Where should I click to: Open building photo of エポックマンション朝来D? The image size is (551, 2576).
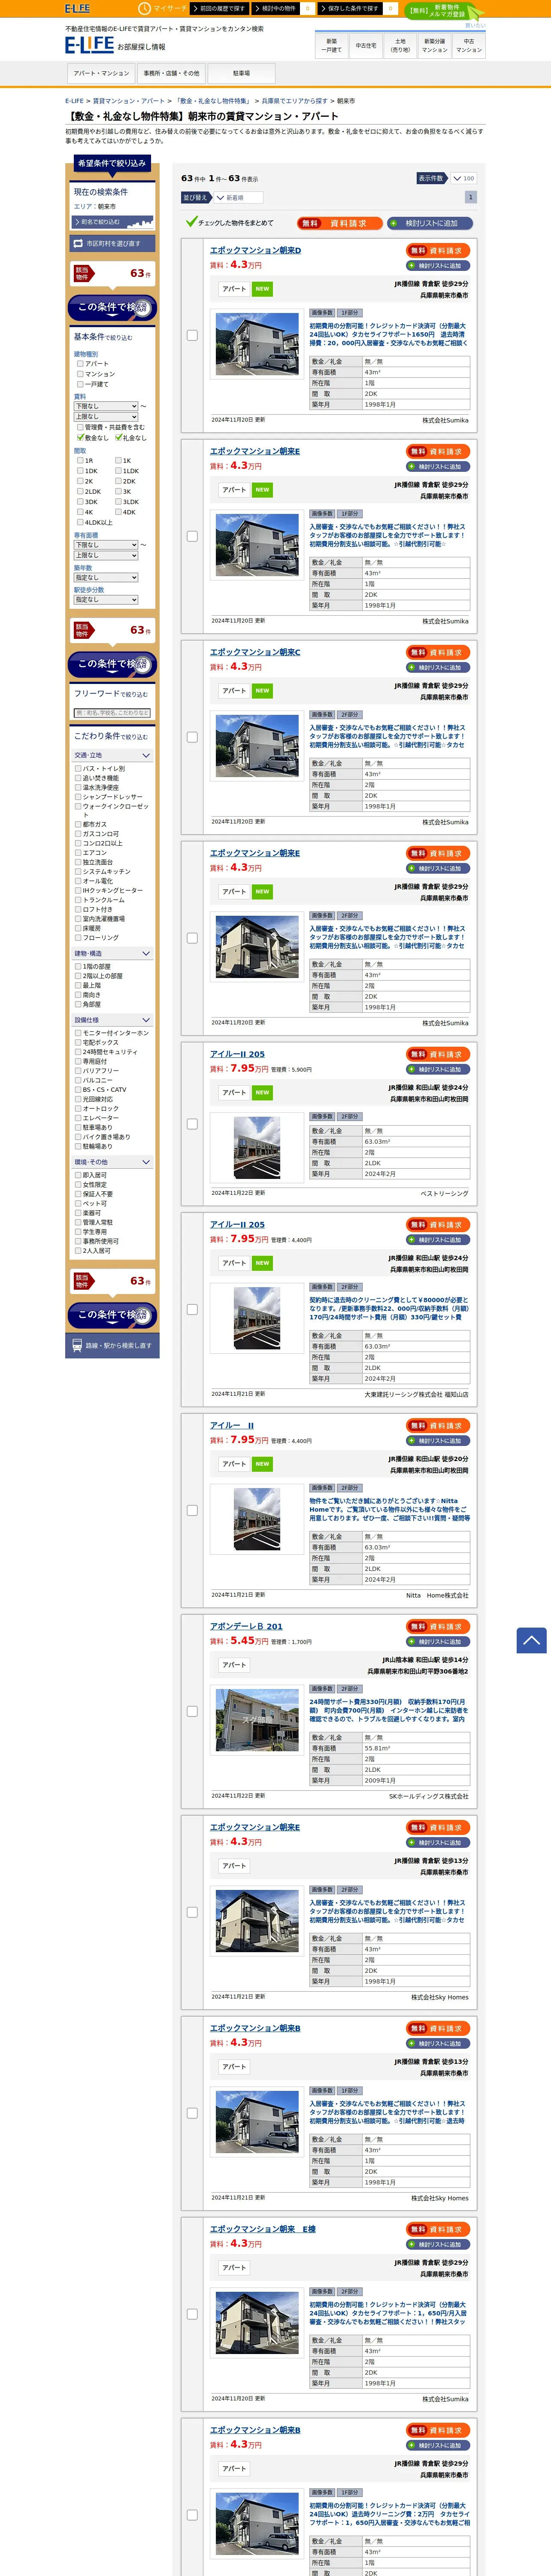(257, 343)
